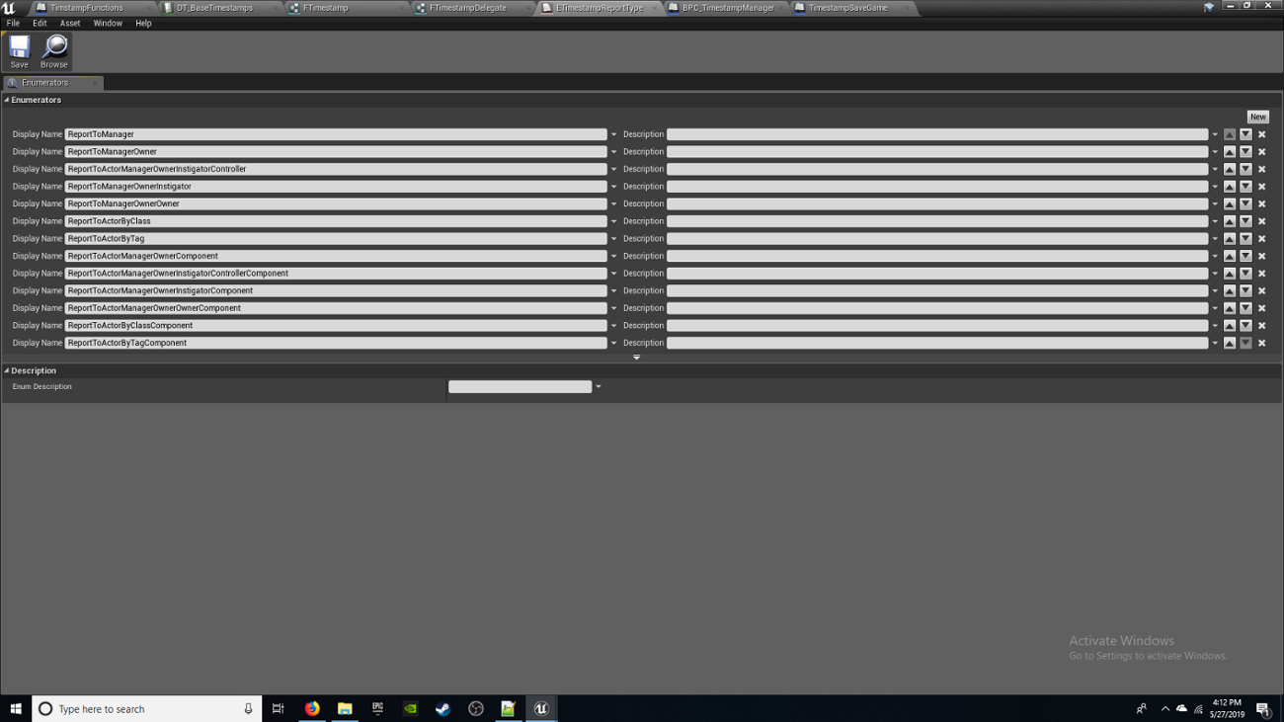This screenshot has width=1284, height=722.
Task: Launch OBS Studio from the taskbar
Action: (475, 708)
